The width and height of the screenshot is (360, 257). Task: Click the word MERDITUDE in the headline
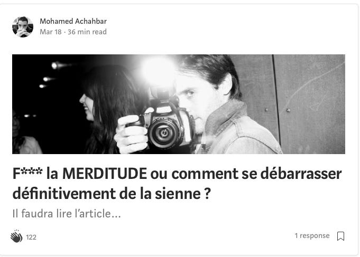click(x=105, y=174)
